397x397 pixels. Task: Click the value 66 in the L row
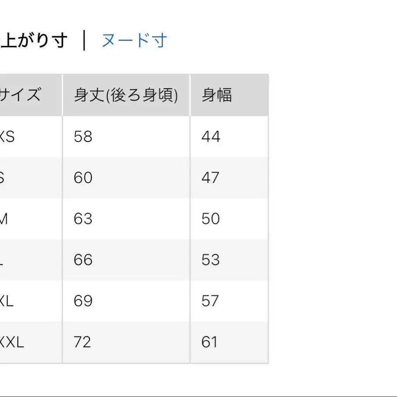tap(82, 260)
